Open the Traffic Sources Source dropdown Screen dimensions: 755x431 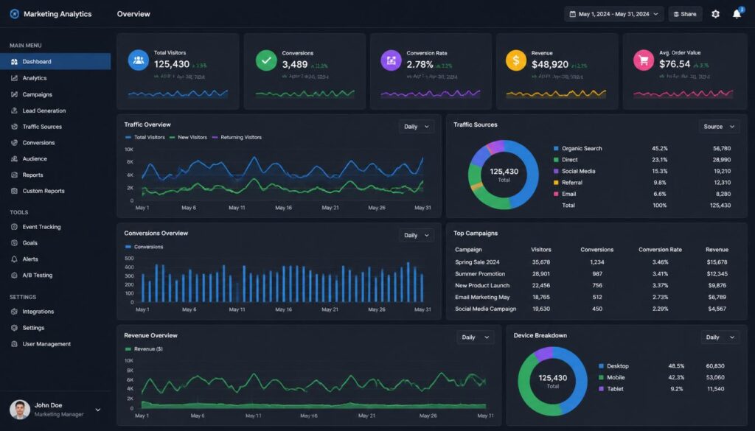[x=719, y=127]
